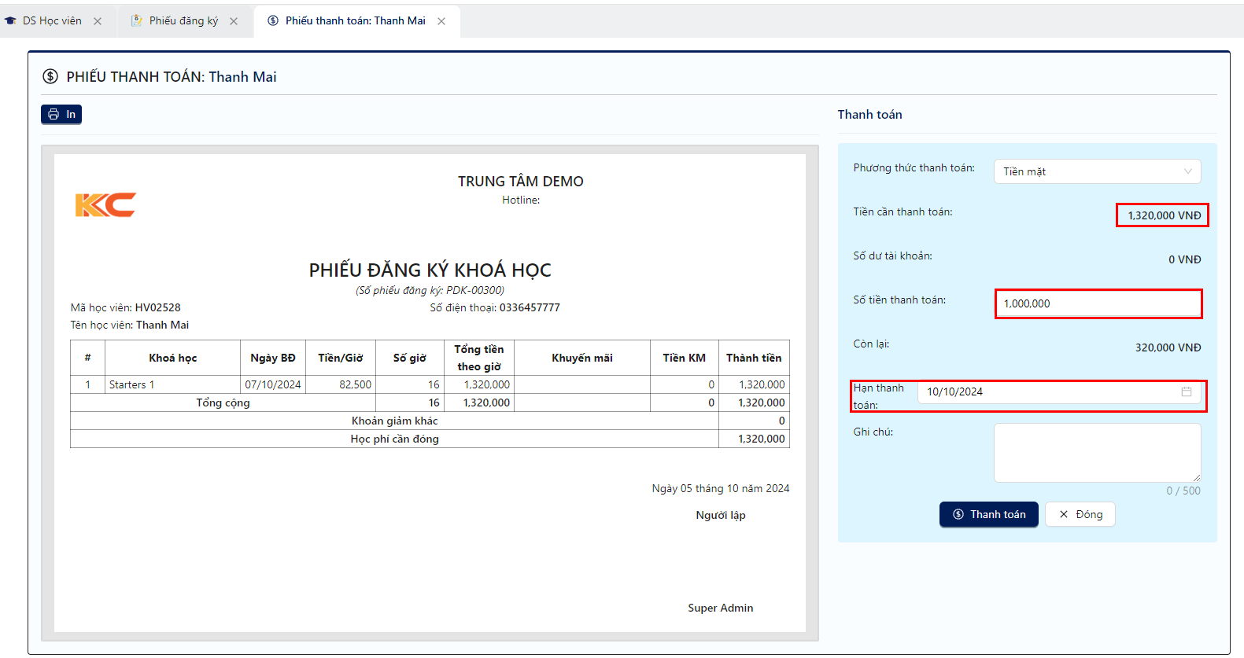1244x658 pixels.
Task: Click the Thành tiền column header
Action: point(754,358)
